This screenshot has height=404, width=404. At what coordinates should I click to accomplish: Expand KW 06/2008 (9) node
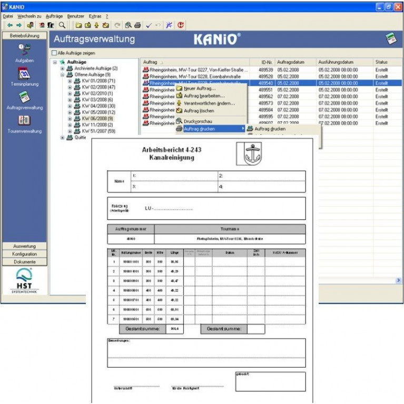point(70,119)
